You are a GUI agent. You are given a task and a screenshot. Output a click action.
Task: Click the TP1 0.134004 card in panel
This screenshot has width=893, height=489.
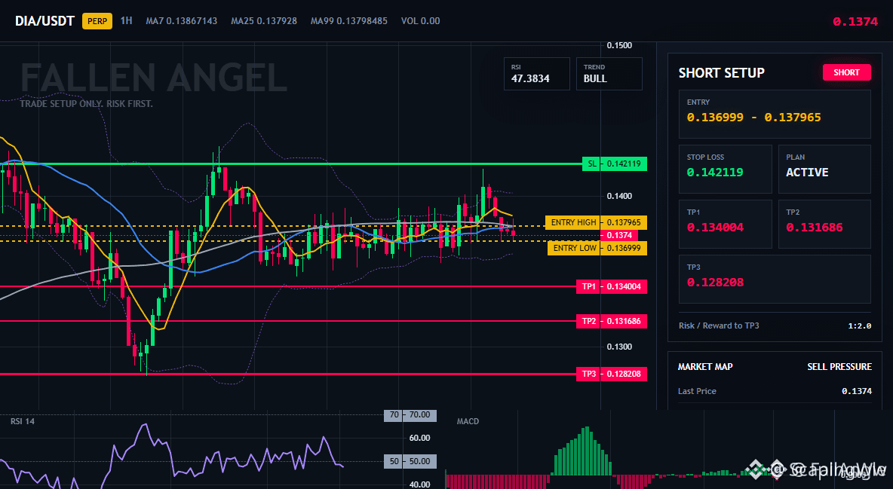pyautogui.click(x=725, y=224)
